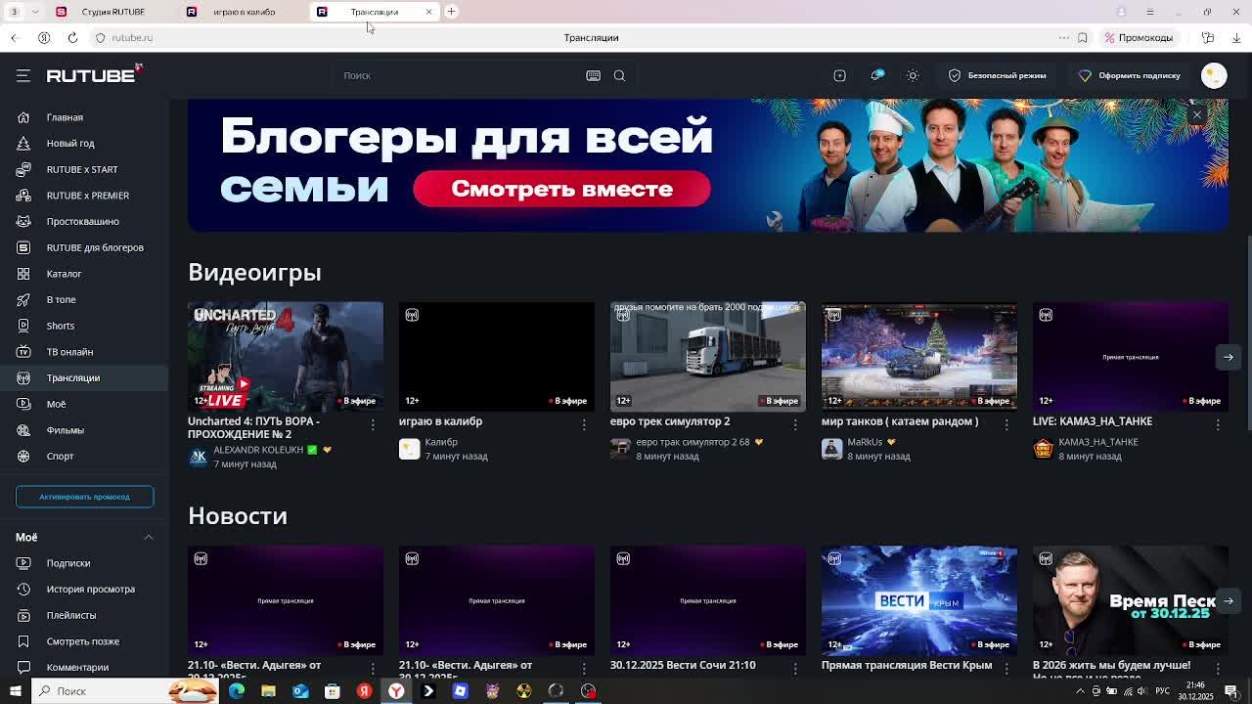Image resolution: width=1252 pixels, height=704 pixels.
Task: Open КАМАЗ_НА_ТАНКЕ channel link
Action: (x=1097, y=442)
